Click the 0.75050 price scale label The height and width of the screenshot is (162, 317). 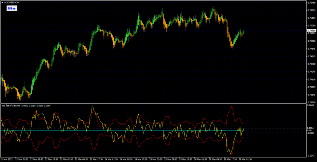pyautogui.click(x=311, y=26)
